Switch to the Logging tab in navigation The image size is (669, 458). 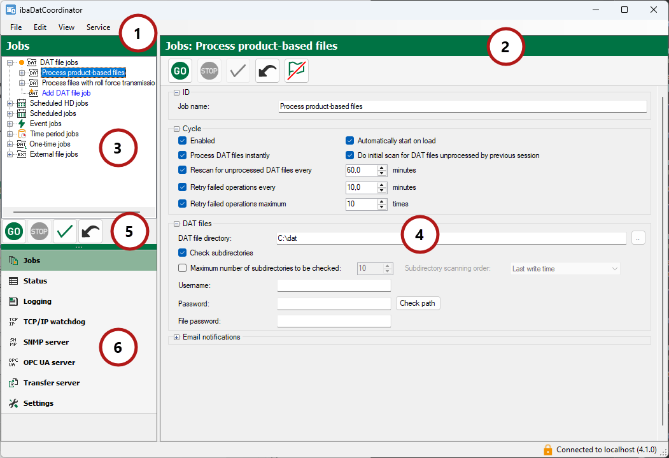coord(79,301)
